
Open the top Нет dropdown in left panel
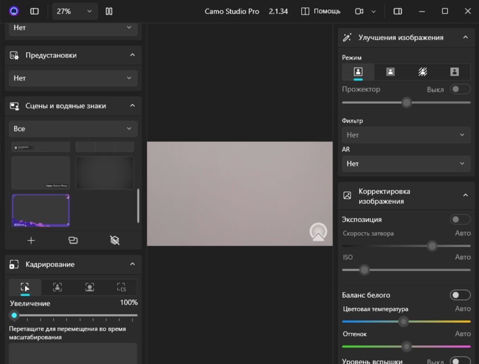73,29
